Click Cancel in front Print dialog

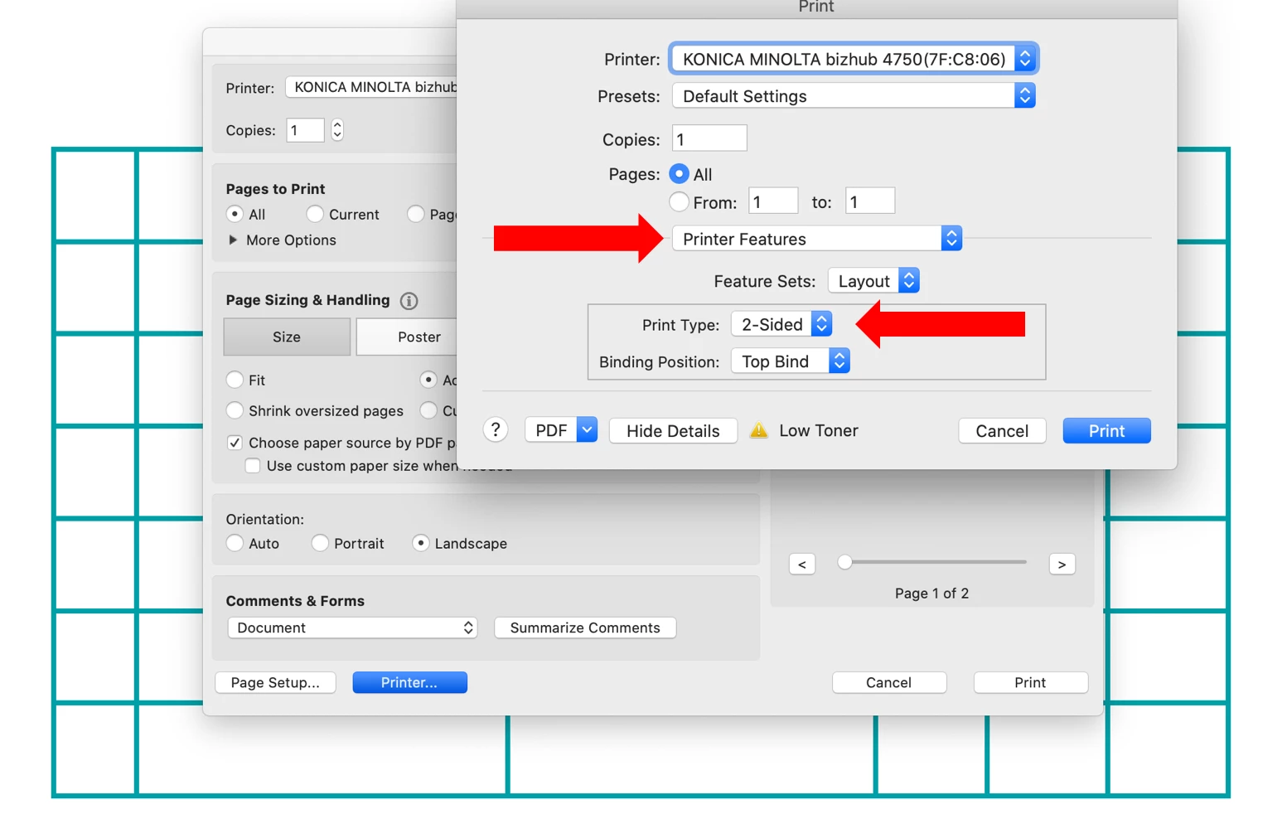tap(1002, 430)
